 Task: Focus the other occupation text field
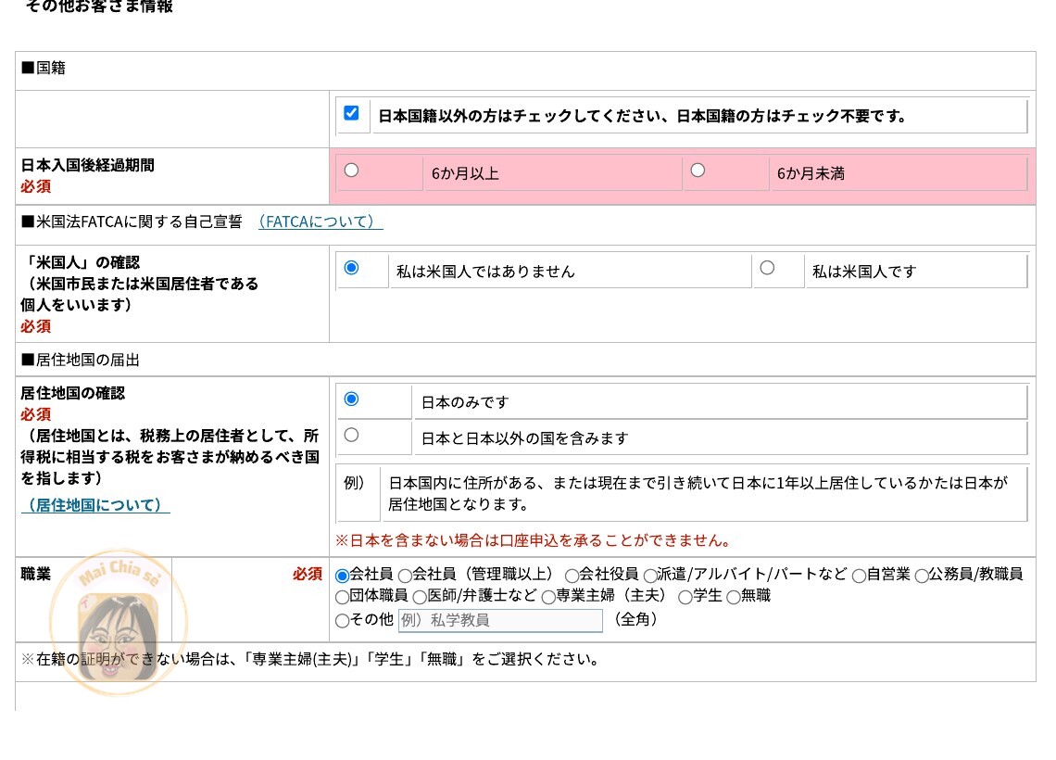(500, 620)
